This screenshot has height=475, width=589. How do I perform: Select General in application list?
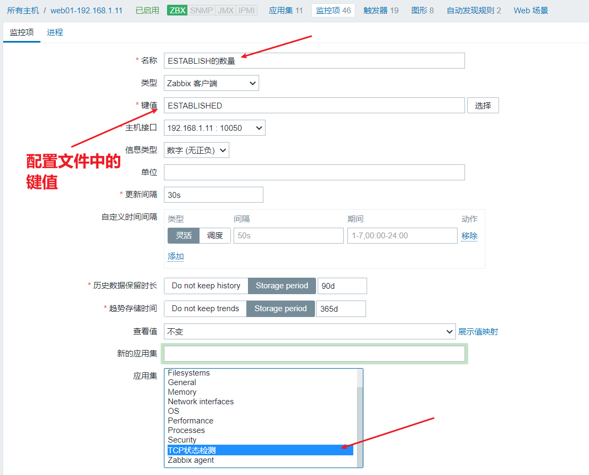[260, 382]
